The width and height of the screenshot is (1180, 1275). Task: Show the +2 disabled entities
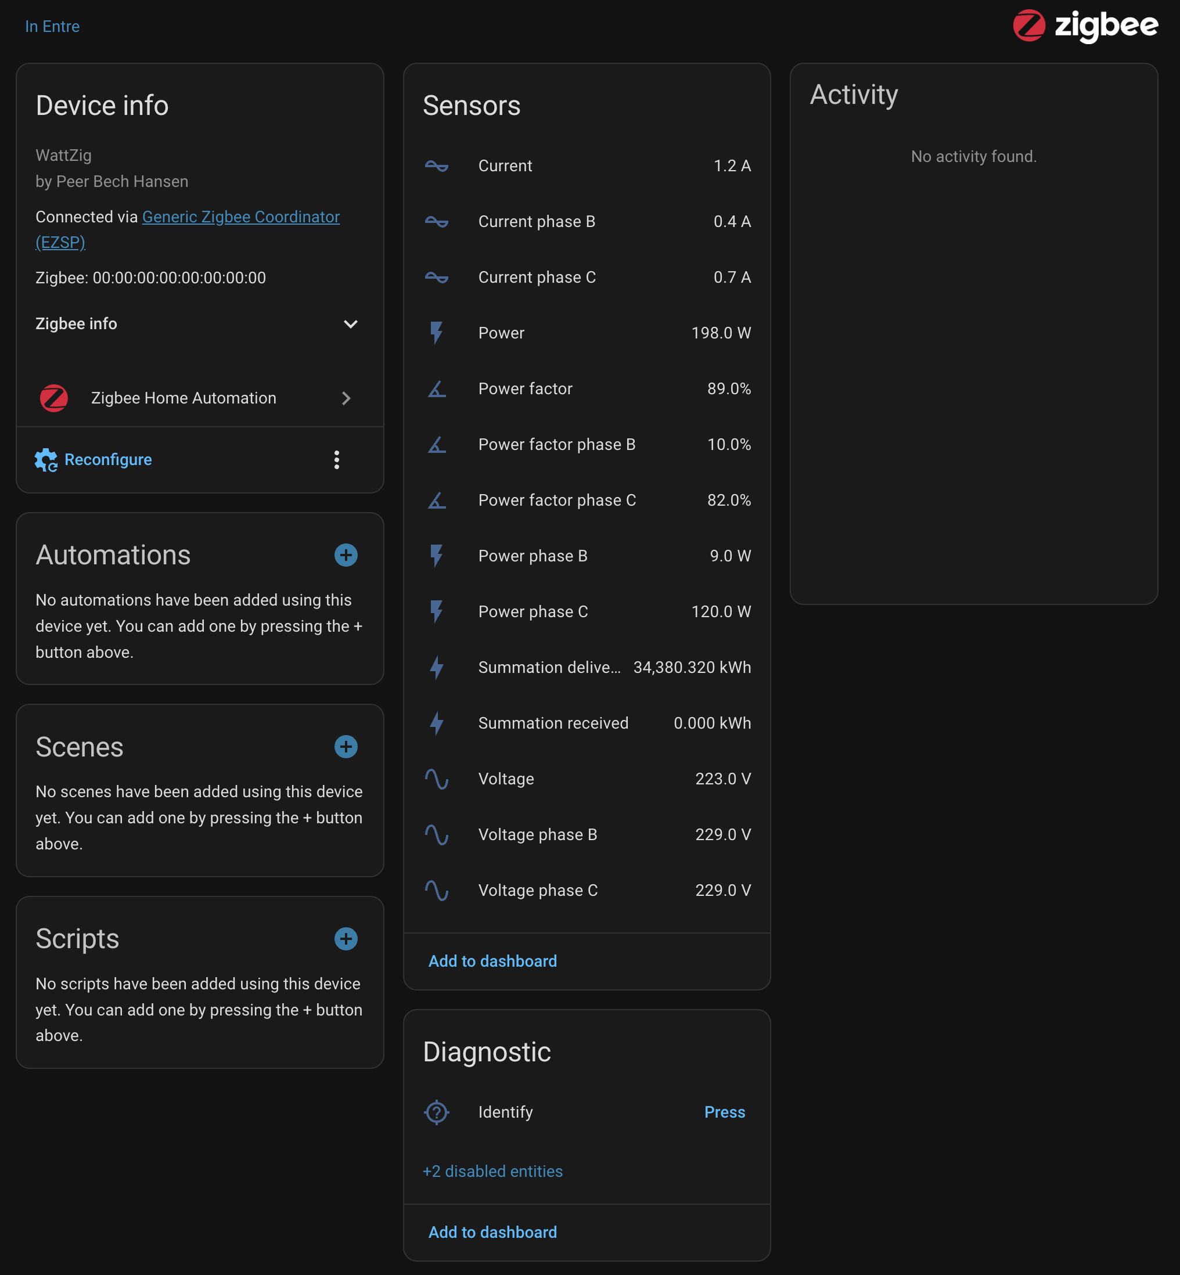click(x=492, y=1171)
